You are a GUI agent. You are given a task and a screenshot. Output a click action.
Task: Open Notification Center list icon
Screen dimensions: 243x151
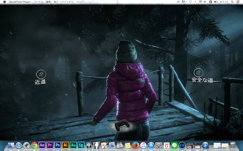point(238,2)
